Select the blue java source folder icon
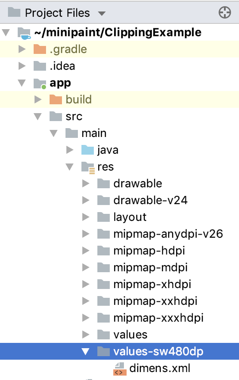 (x=88, y=150)
